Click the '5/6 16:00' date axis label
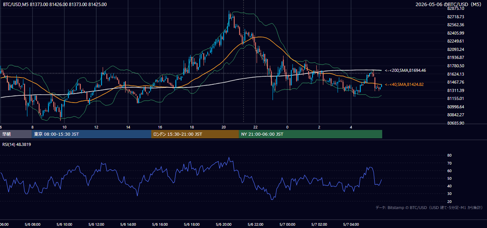The image size is (487, 228). point(160,225)
